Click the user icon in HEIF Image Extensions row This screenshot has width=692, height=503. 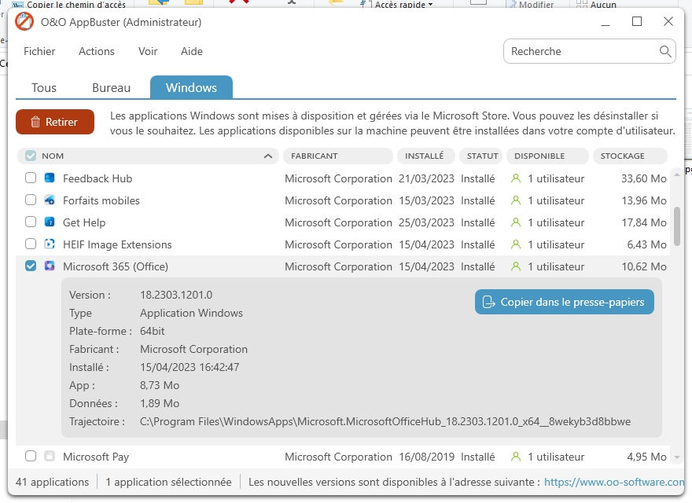point(516,244)
